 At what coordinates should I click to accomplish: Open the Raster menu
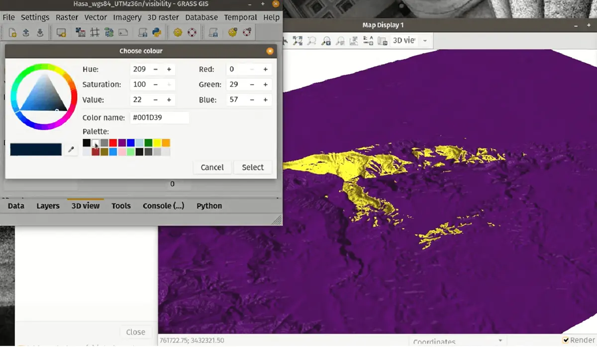tap(67, 17)
